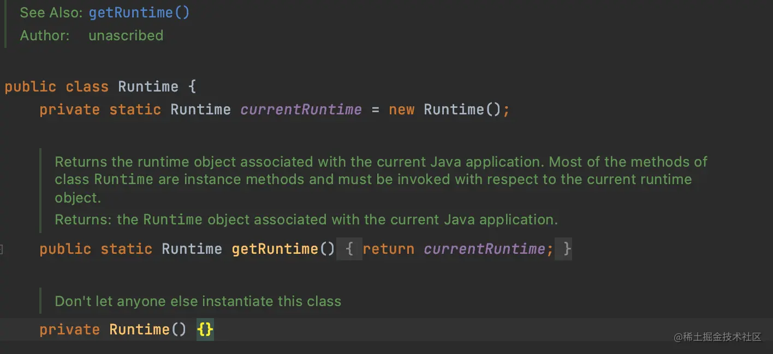The height and width of the screenshot is (354, 773).
Task: Click the Runtime return type of getRuntime
Action: (192, 249)
